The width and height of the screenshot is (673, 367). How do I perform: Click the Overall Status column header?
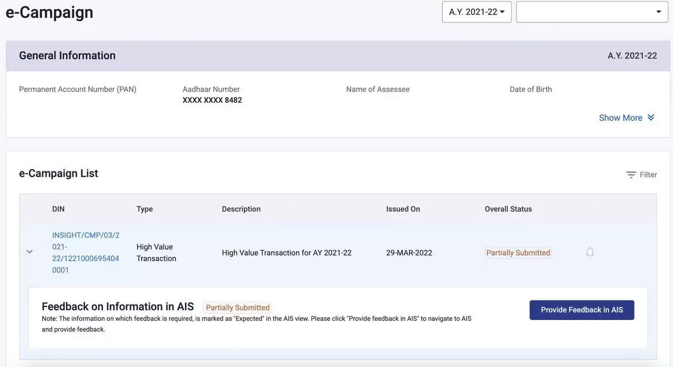[508, 209]
